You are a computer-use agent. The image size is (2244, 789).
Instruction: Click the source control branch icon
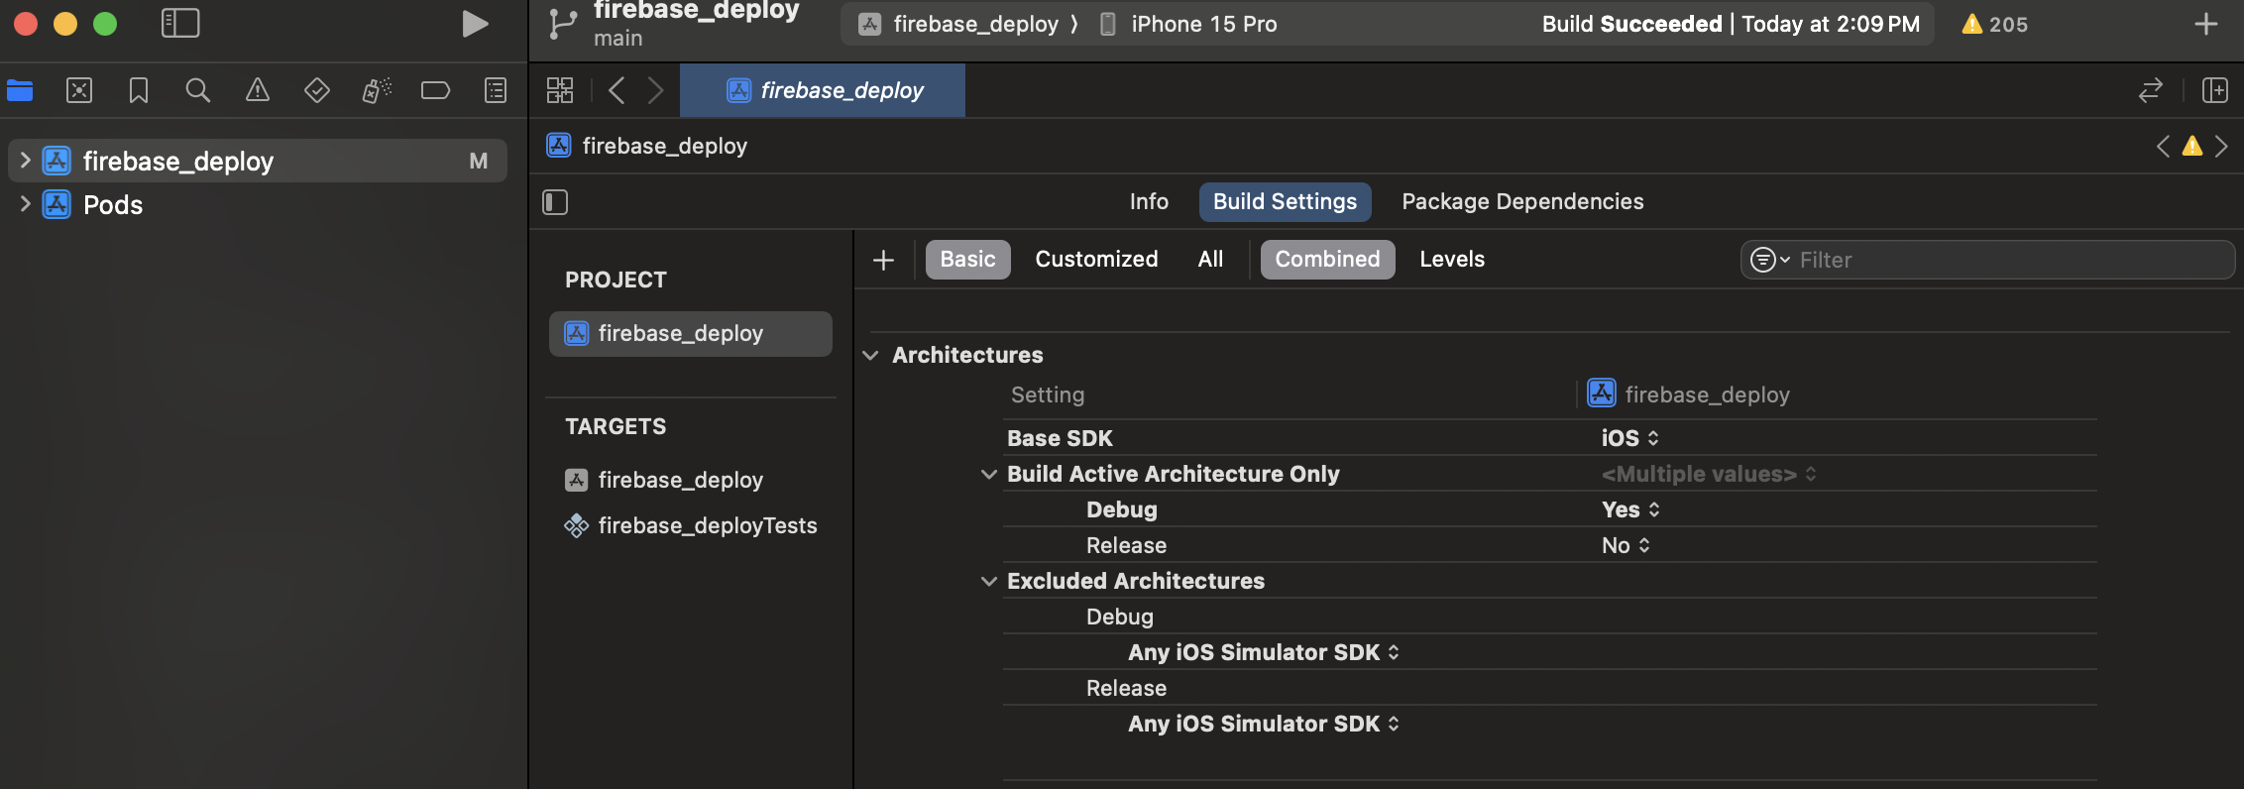pyautogui.click(x=563, y=24)
